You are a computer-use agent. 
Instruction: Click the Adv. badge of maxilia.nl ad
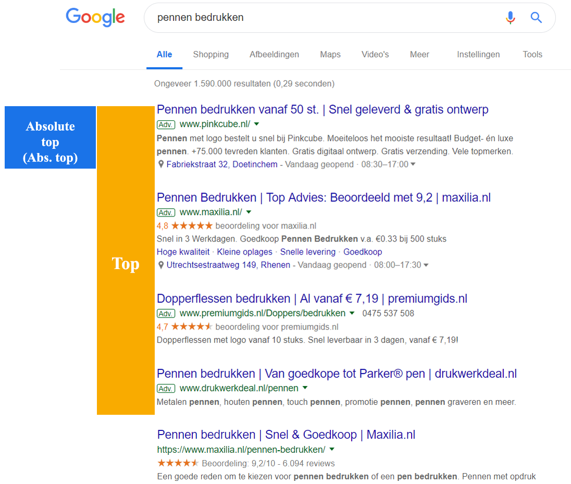(x=166, y=212)
